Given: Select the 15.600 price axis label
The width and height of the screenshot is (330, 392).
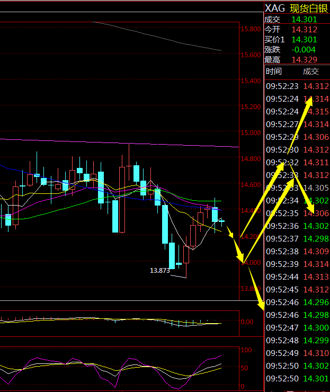Looking at the screenshot, I should point(251,55).
